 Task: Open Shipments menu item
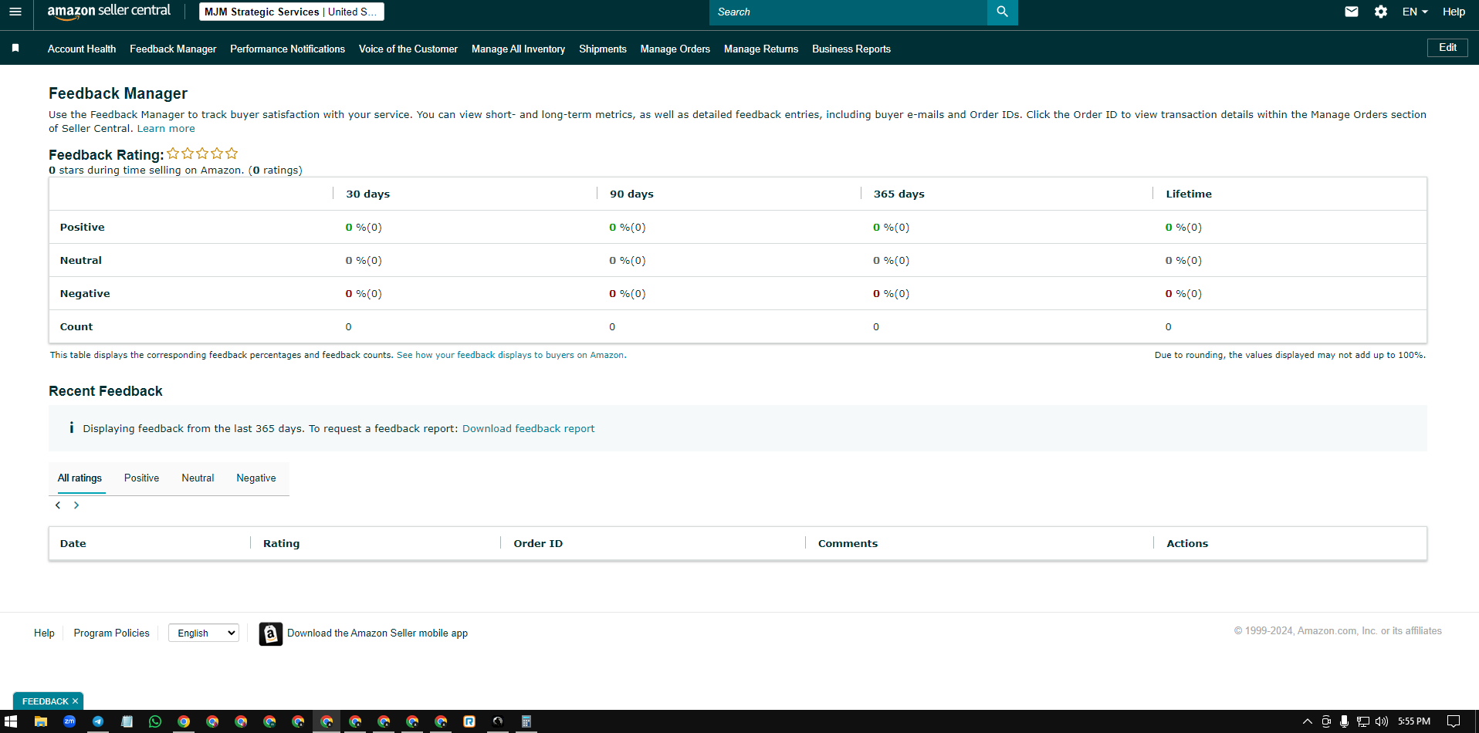[x=603, y=49]
